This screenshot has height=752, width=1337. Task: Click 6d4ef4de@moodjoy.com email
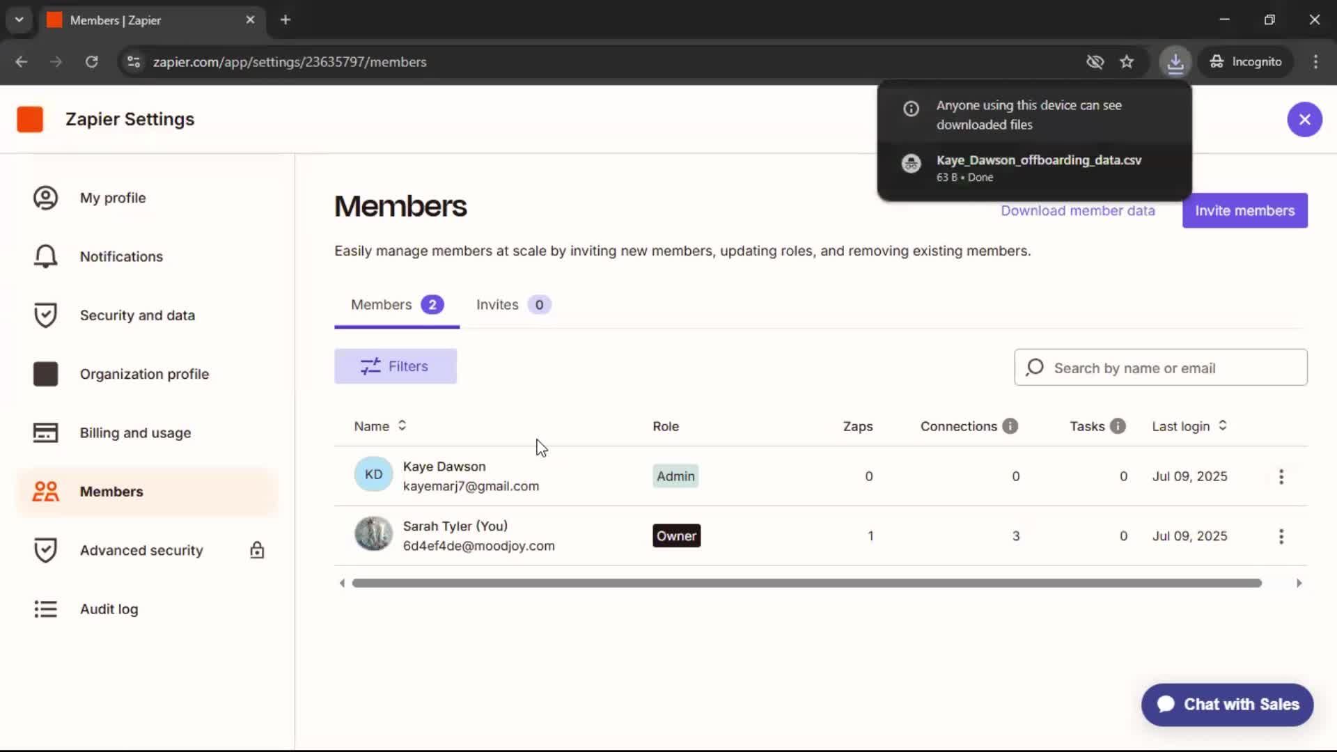click(478, 546)
